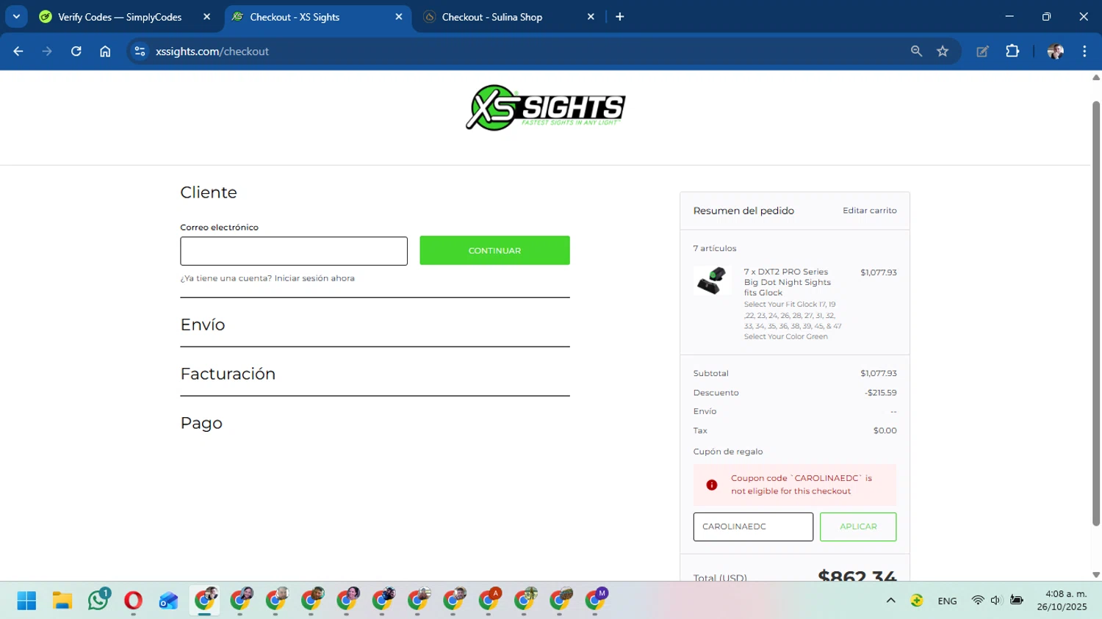
Task: Show hidden system tray icons
Action: pyautogui.click(x=890, y=601)
